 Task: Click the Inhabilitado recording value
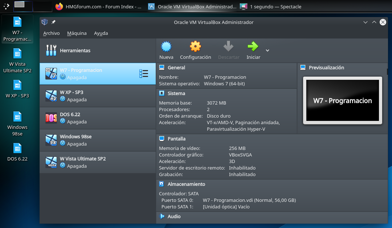click(x=242, y=174)
